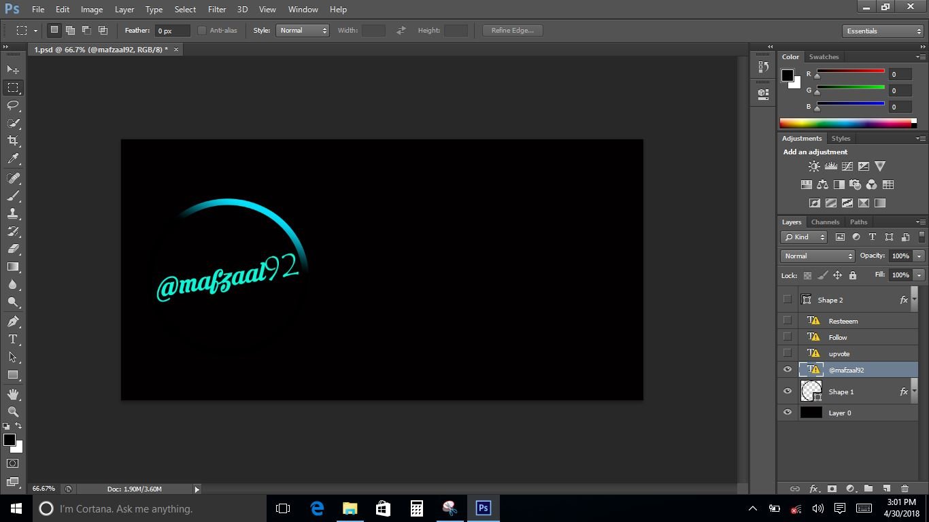Select the Lasso tool

13,105
